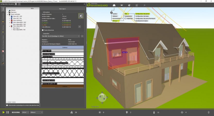
Task: Select Bâtiment in the navigation tree
Action: coord(115,21)
